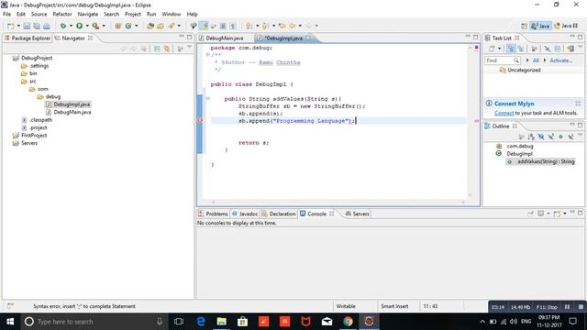Click the Previous Annotation toolbar icon
Screen dimensions: 587x330
click(x=265, y=26)
